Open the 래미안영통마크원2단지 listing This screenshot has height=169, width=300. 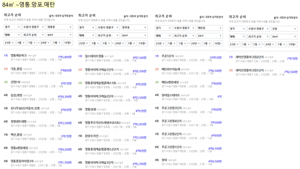click(263, 59)
